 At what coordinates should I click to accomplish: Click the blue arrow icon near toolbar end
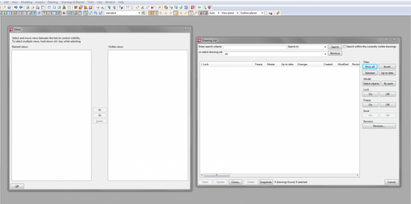[x=199, y=7]
